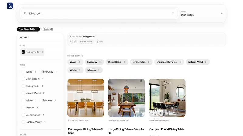Viewport: 243px width, 136px height.
Task: Open Compact Round Dining Table image
Action: [167, 98]
